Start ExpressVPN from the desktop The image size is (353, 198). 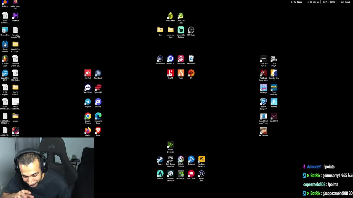coord(98,89)
